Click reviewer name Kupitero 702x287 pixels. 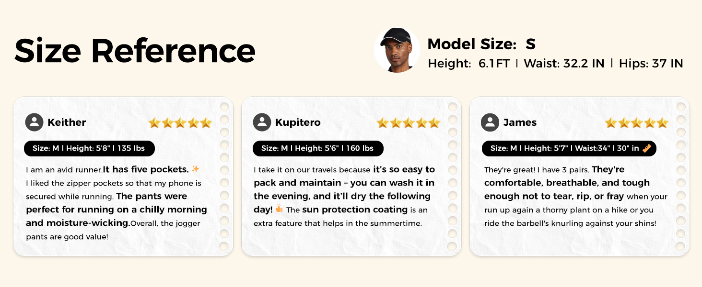[x=298, y=122]
